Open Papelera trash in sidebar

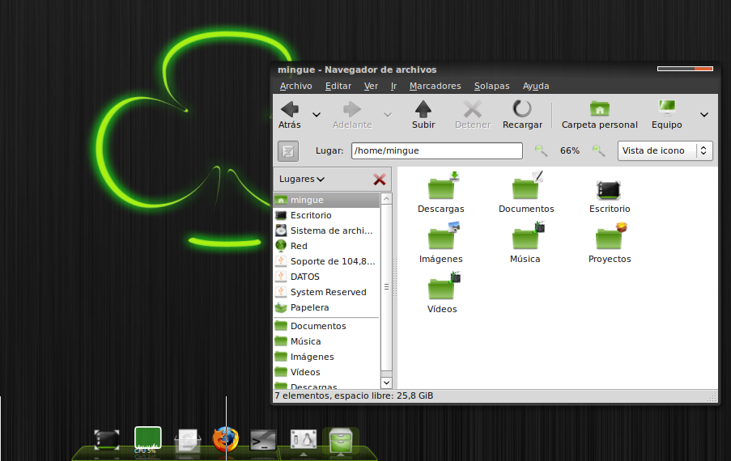point(326,307)
